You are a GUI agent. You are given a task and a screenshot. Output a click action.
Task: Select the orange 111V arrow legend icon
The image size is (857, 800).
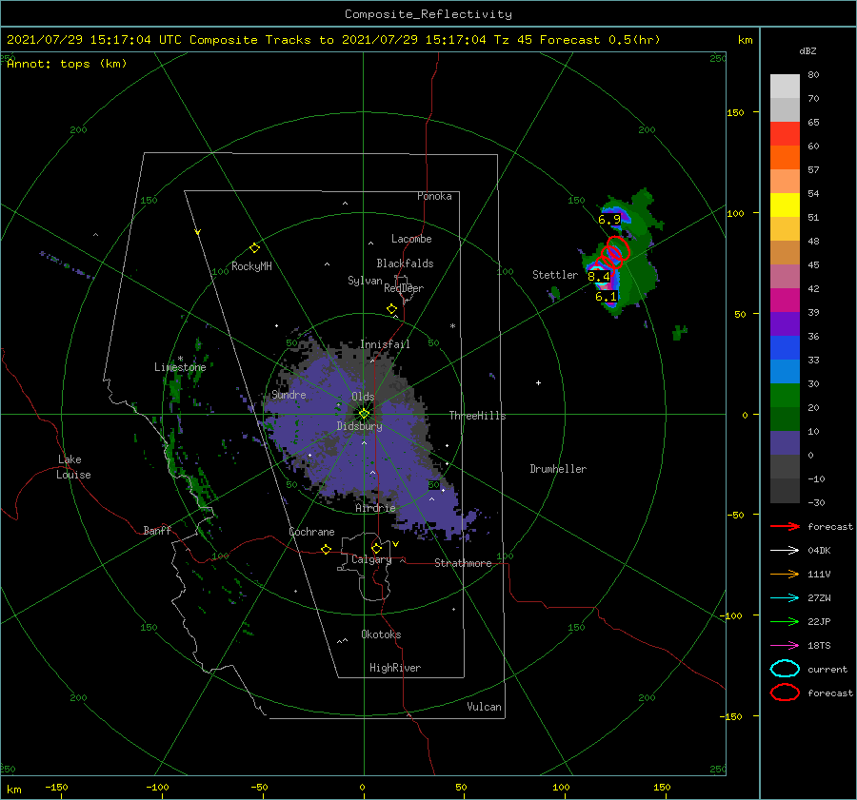(785, 574)
